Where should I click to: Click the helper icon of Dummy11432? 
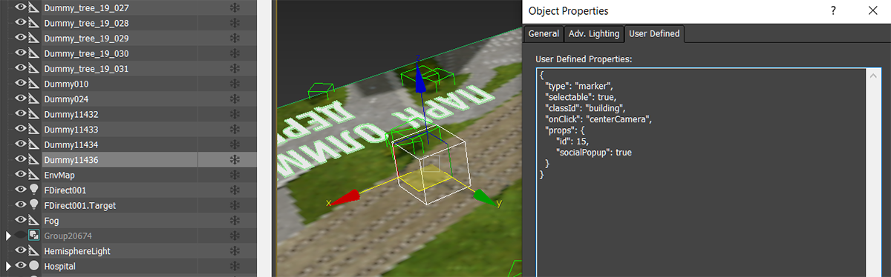(33, 114)
